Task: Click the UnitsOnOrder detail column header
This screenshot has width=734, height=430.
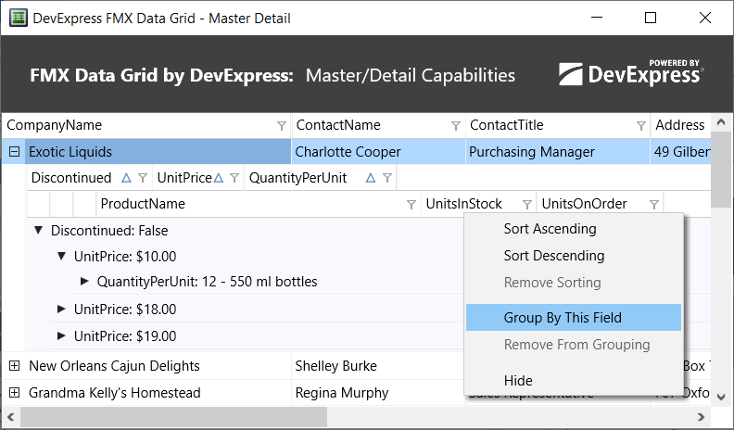Action: 601,204
